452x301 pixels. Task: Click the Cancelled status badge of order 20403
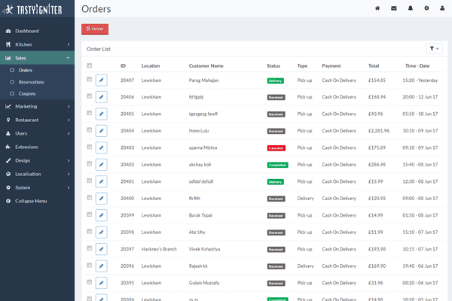(x=276, y=147)
